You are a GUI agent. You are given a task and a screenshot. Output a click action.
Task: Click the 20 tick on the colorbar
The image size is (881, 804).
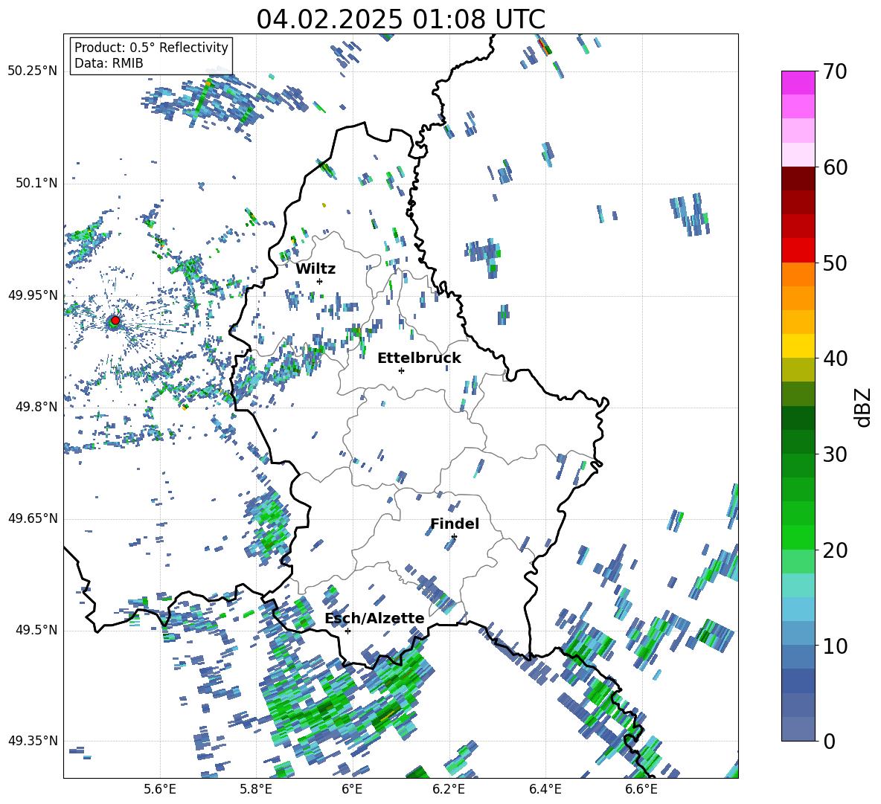(835, 550)
